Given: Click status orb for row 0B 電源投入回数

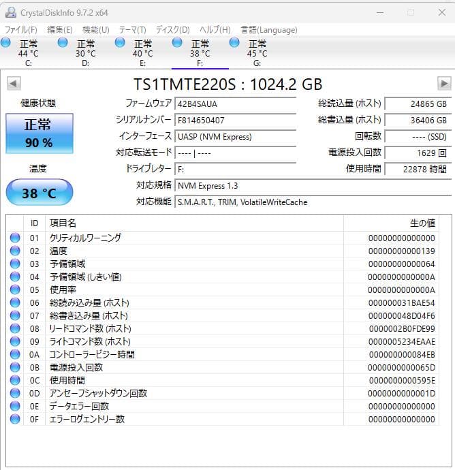Looking at the screenshot, I should coord(15,367).
